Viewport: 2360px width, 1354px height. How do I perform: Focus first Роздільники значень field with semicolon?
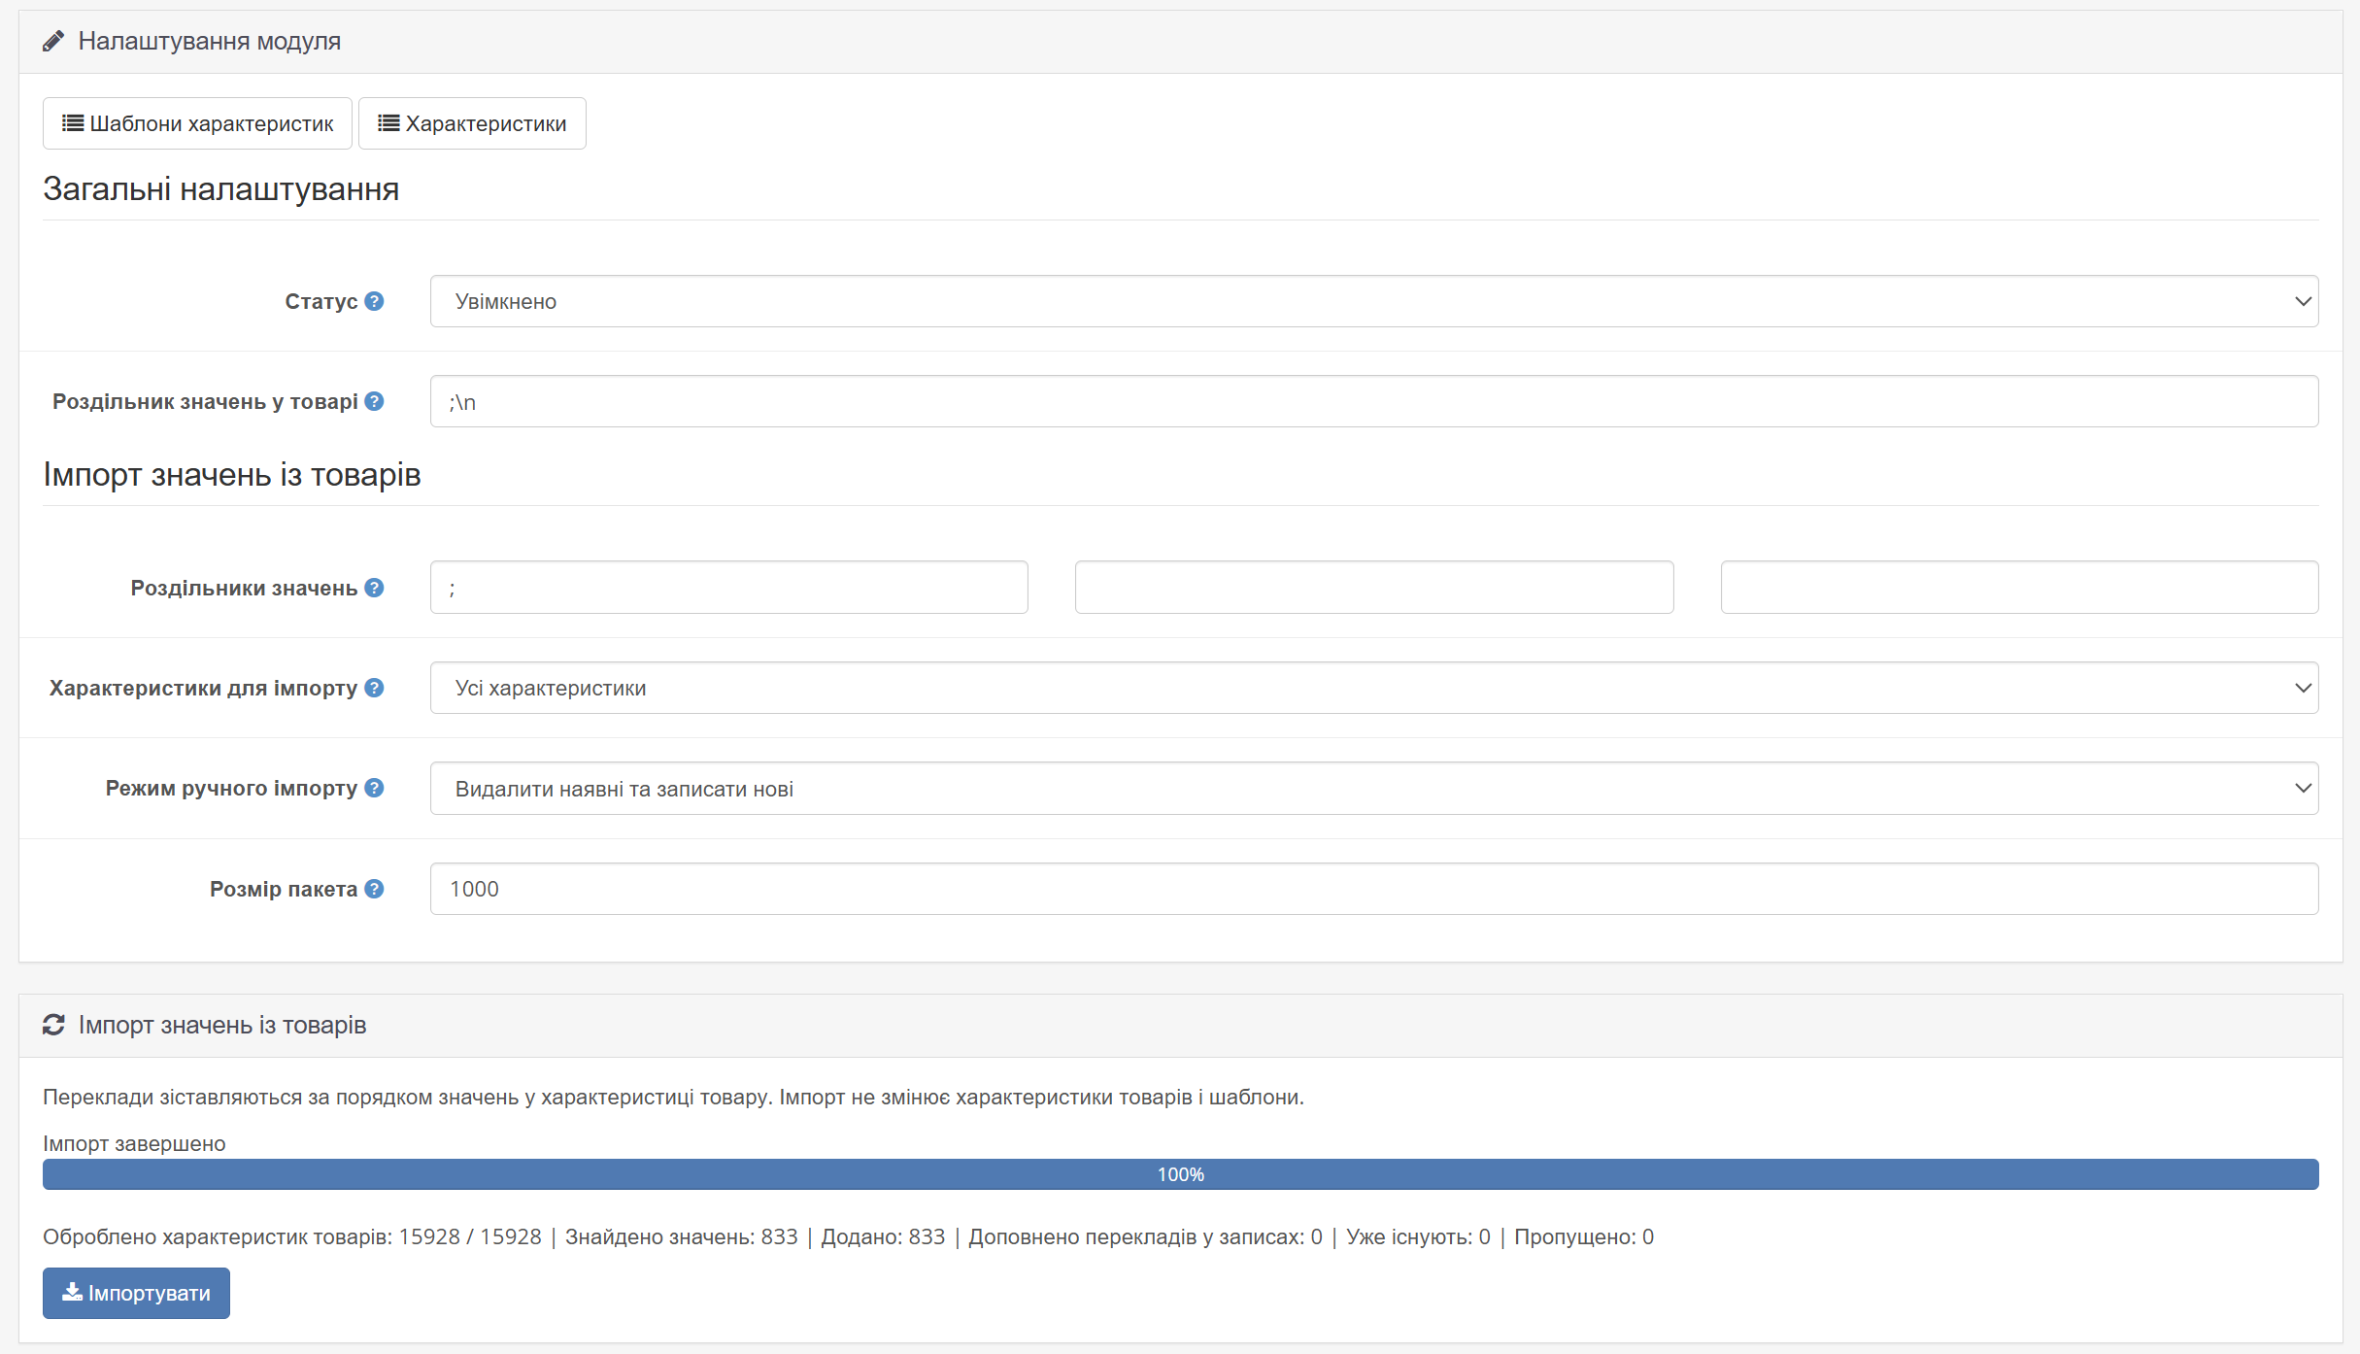[x=729, y=588]
